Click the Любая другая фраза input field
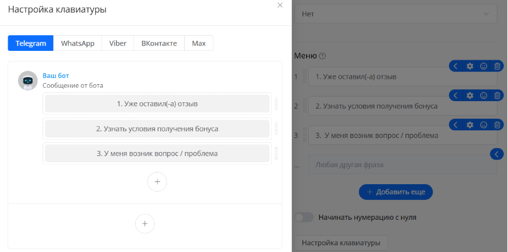Viewport: 508px width, 252px height. tap(398, 164)
